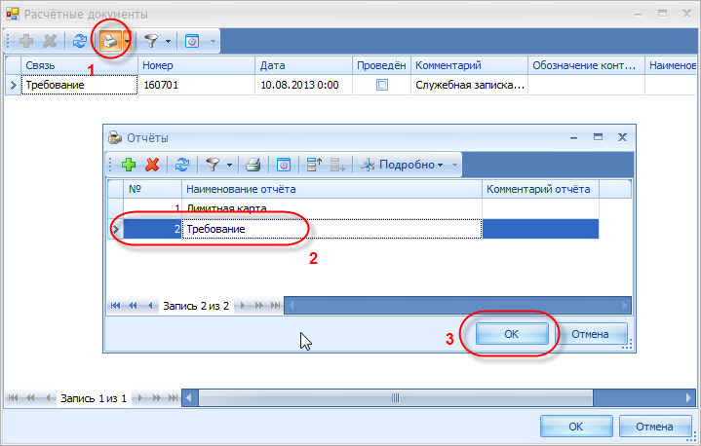The width and height of the screenshot is (701, 446).
Task: Delete report with the red X icon
Action: 152,165
